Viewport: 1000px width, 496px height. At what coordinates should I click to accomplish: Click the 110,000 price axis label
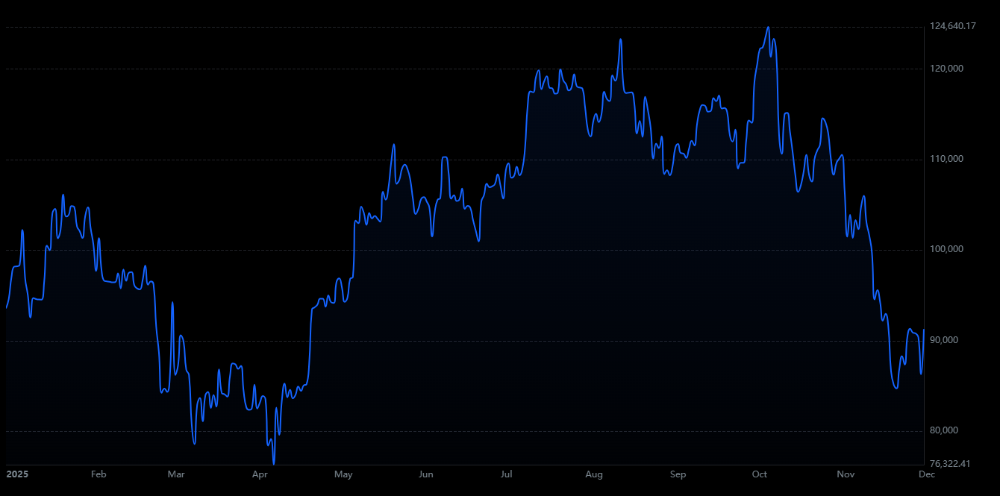(x=946, y=159)
